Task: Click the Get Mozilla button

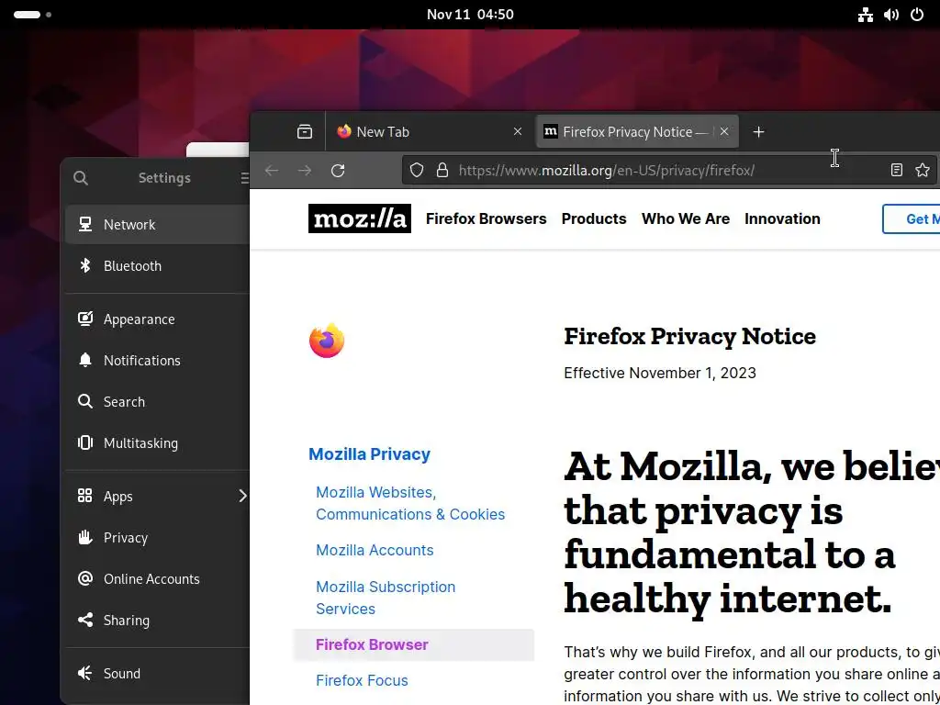Action: pyautogui.click(x=912, y=218)
